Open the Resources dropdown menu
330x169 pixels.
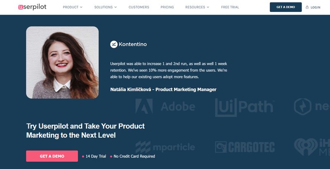point(197,7)
